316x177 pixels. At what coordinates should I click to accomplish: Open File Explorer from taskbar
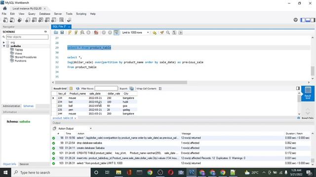(x=118, y=173)
